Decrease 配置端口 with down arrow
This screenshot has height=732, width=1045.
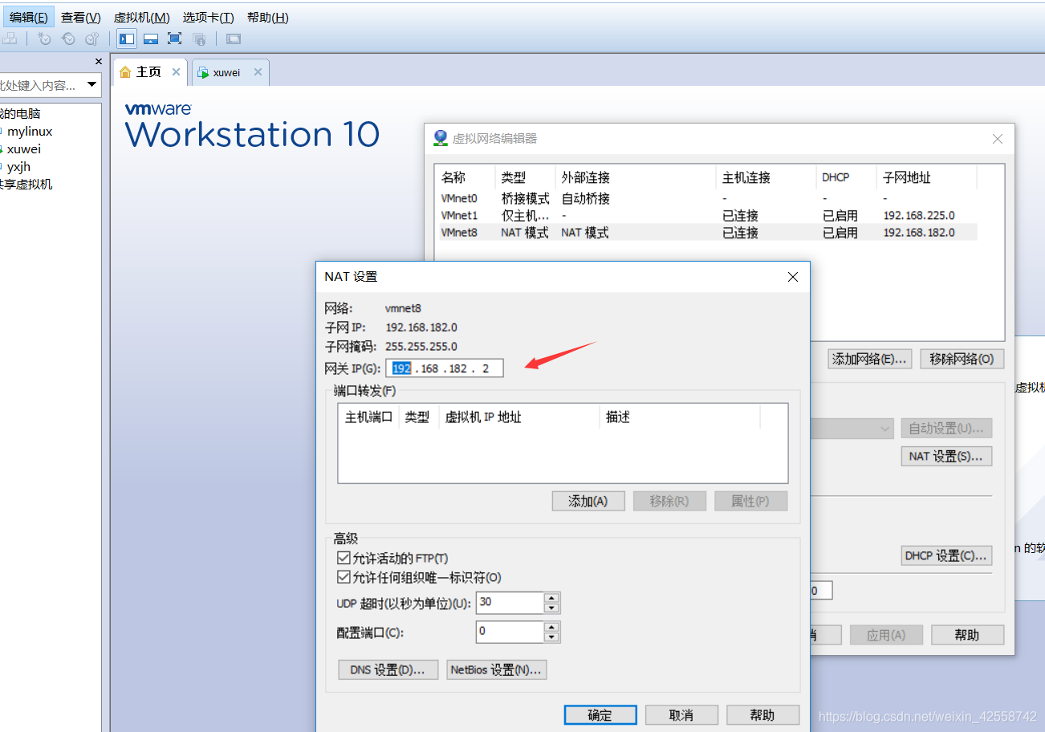pyautogui.click(x=551, y=637)
